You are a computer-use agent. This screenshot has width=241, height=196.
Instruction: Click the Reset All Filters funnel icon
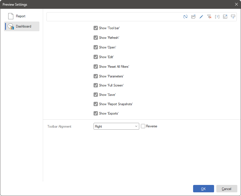pyautogui.click(x=209, y=17)
